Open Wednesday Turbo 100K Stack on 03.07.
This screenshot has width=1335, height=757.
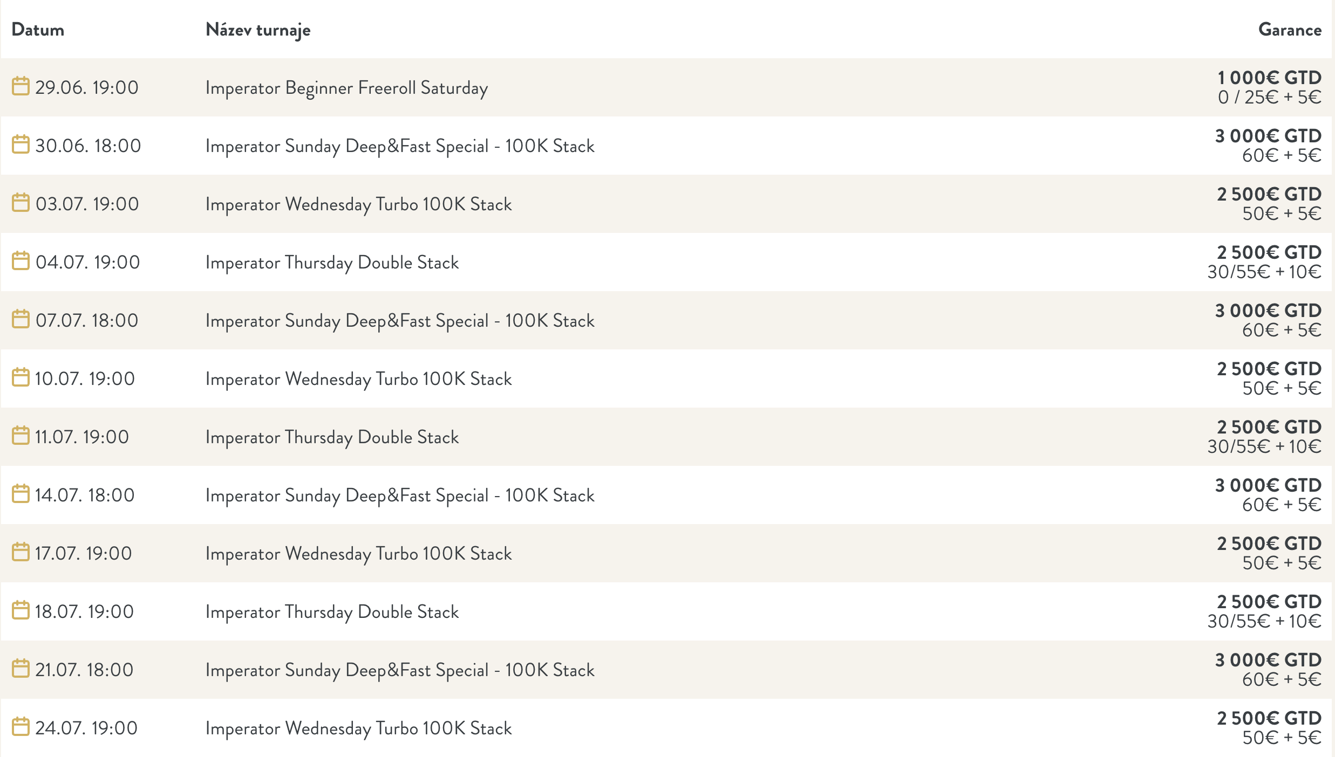pos(358,204)
